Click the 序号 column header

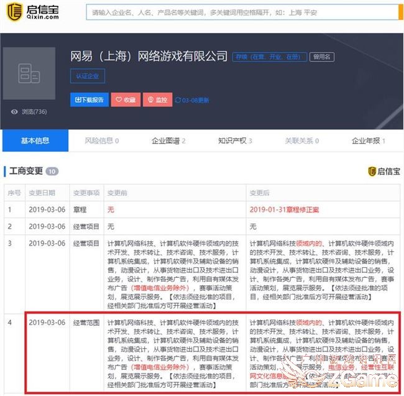point(14,193)
